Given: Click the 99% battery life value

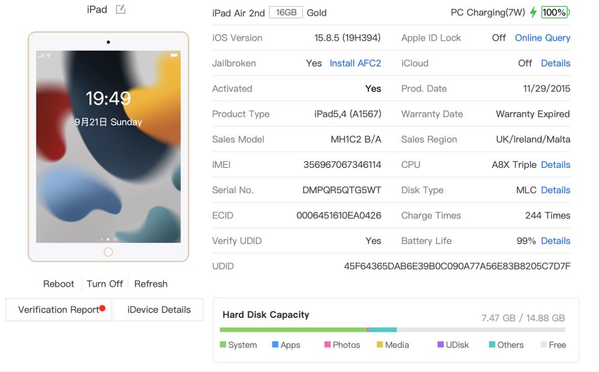Looking at the screenshot, I should (526, 241).
